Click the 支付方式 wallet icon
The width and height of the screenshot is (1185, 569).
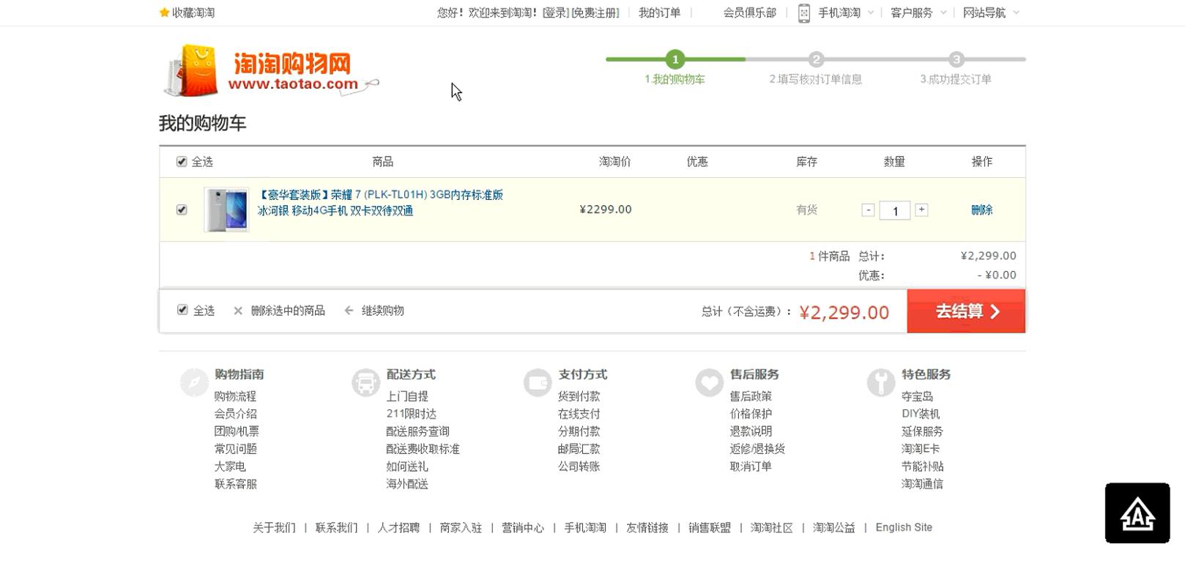[x=538, y=382]
